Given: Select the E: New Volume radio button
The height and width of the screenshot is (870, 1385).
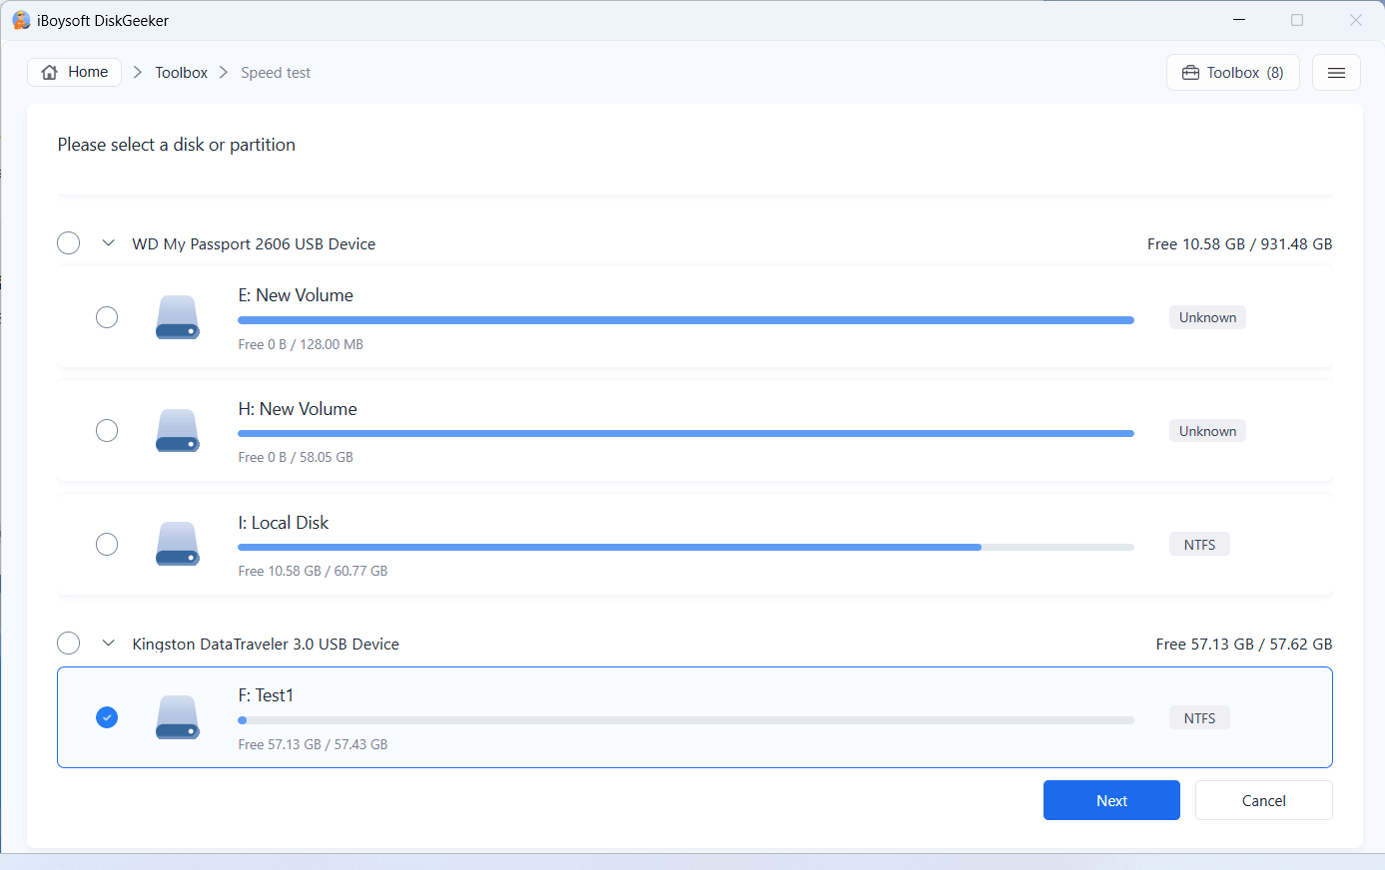Looking at the screenshot, I should [107, 317].
